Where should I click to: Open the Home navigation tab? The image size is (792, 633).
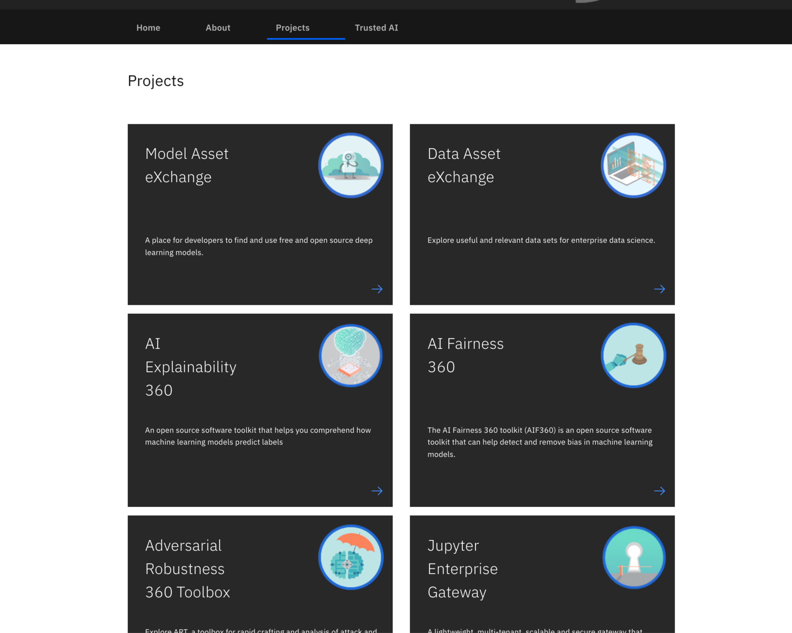[148, 28]
